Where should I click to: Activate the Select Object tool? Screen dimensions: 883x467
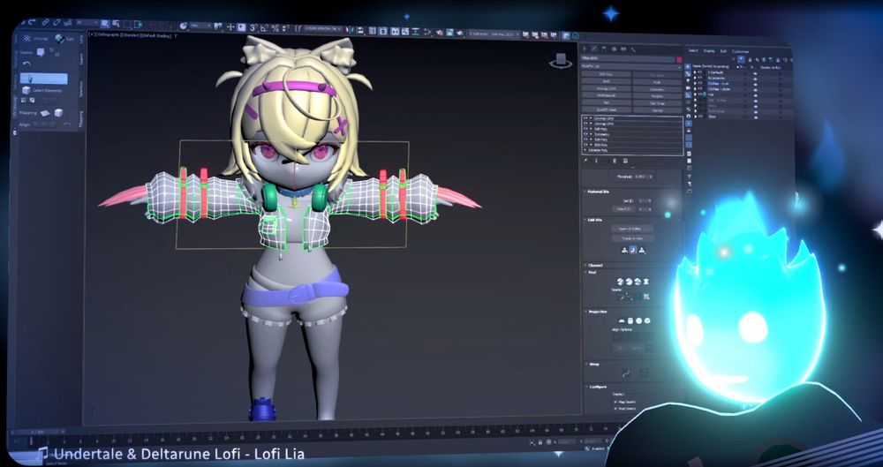[105, 24]
